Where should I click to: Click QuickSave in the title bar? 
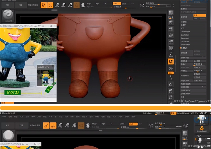(147, 113)
